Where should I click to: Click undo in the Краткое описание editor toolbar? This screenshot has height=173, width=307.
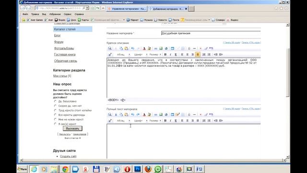[x=132, y=48]
